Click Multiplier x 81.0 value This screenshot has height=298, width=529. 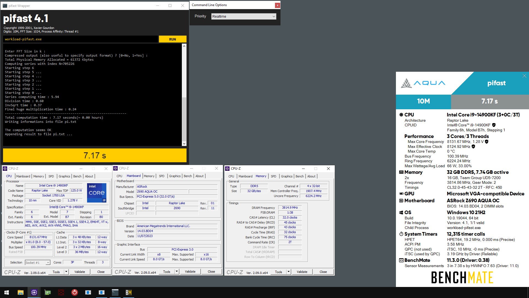(38, 242)
